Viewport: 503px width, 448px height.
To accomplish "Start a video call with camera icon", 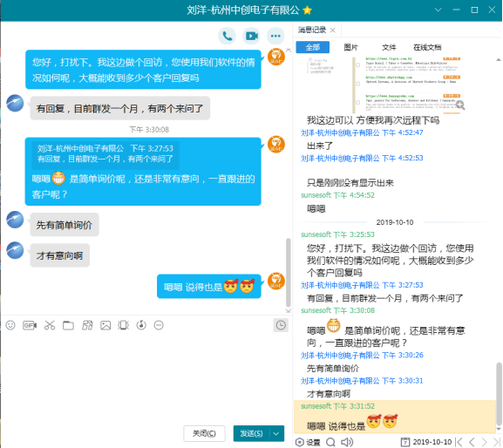I will click(251, 36).
